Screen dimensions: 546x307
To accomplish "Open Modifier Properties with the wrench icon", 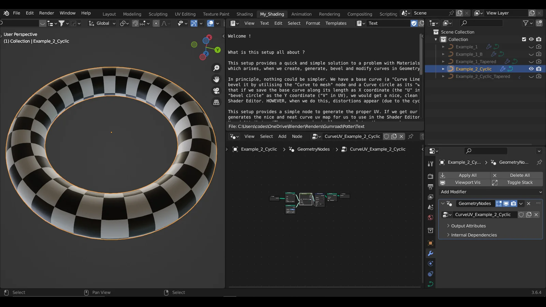I will pyautogui.click(x=430, y=253).
